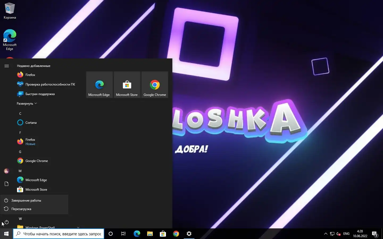
Task: Open Documents icon in Start sidebar
Action: pyautogui.click(x=7, y=184)
